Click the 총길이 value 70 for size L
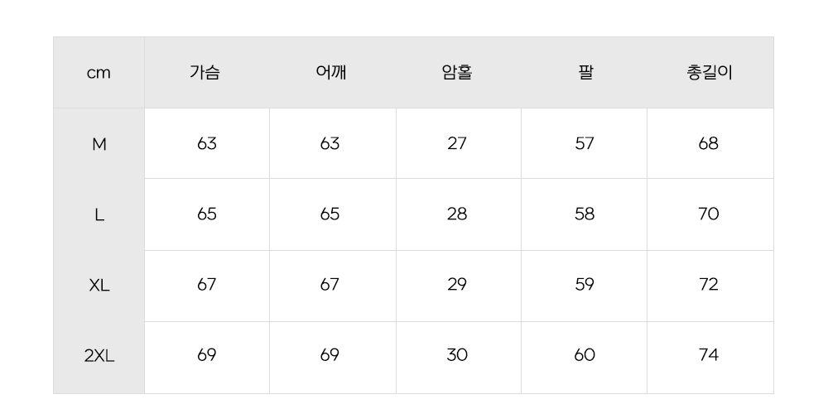 [x=709, y=214]
